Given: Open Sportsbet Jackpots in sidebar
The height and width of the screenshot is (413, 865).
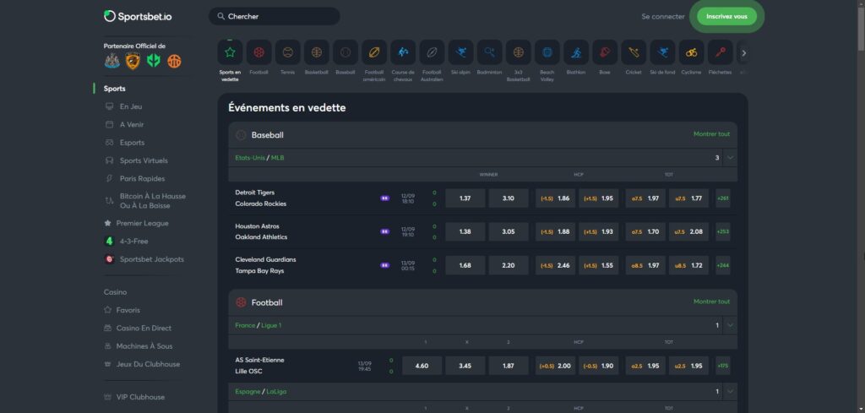Looking at the screenshot, I should (x=151, y=259).
